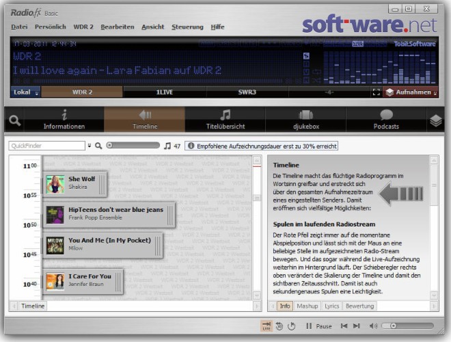
Task: Click the left arrow beside the Timeline tab
Action: coord(14,306)
